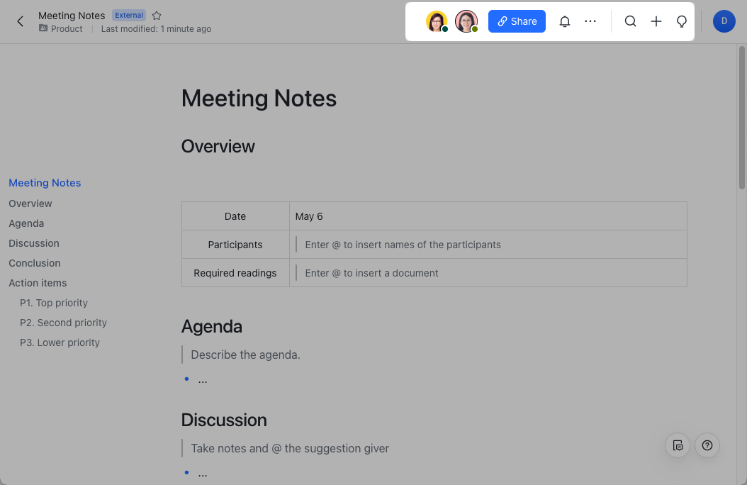Click the first collaborator avatar
Screen dimensions: 747x485
pos(437,21)
